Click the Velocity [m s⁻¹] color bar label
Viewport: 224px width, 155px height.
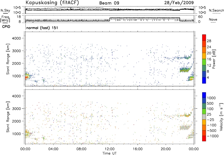click(221, 117)
